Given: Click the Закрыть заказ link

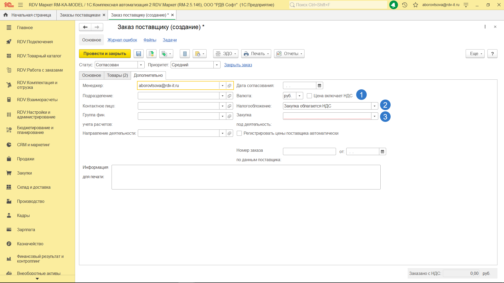Looking at the screenshot, I should pos(238,65).
